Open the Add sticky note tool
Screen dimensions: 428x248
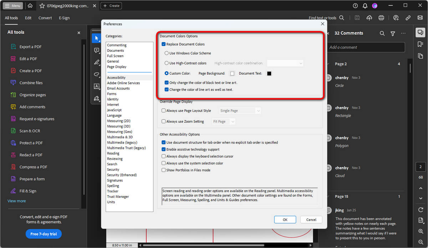pos(96,50)
